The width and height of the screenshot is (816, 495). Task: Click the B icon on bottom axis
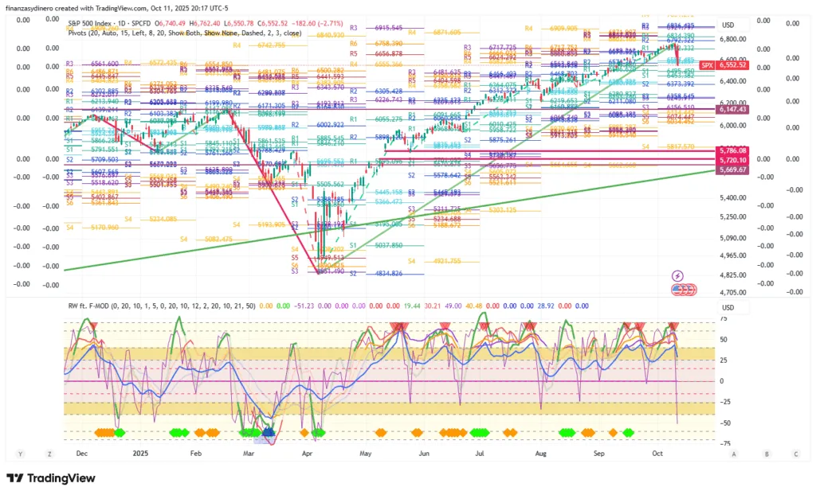pyautogui.click(x=767, y=454)
